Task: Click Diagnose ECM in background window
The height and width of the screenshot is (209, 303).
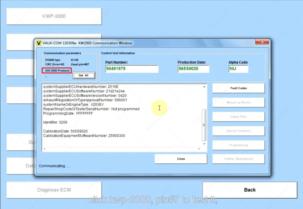Action: point(54,190)
